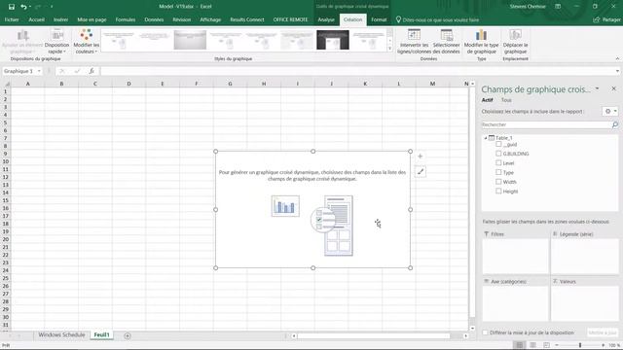Open the field pane tools gear
The image size is (623, 350).
click(x=610, y=112)
